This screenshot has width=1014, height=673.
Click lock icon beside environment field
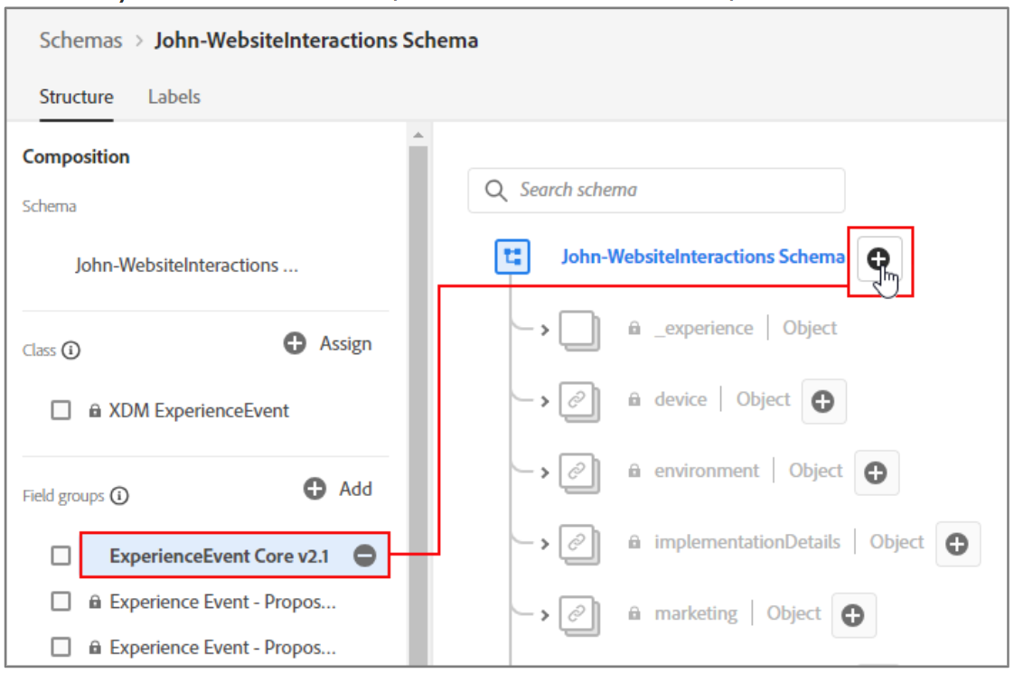[634, 471]
